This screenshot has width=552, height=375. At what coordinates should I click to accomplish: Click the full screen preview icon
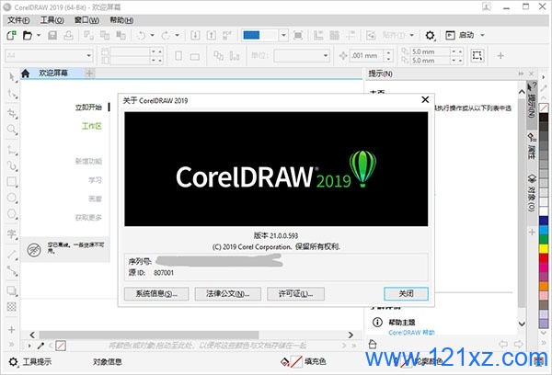[x=298, y=35]
